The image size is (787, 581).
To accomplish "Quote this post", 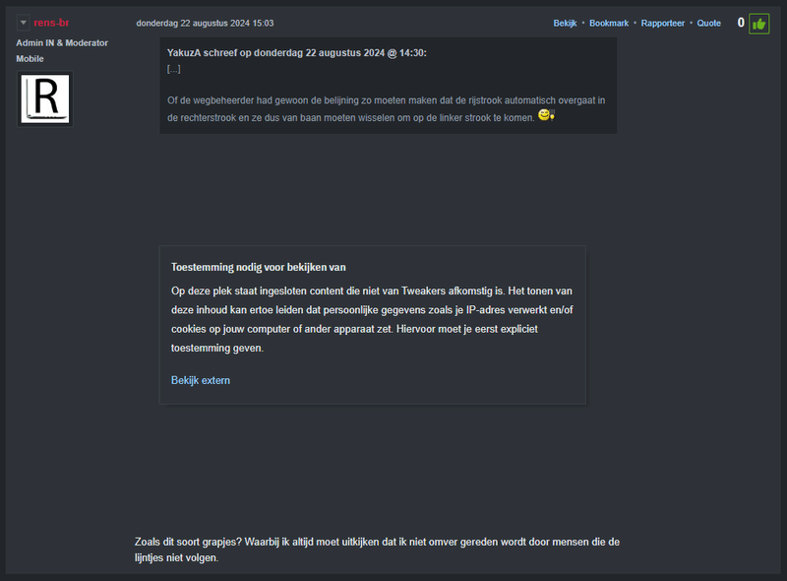I will pos(709,23).
